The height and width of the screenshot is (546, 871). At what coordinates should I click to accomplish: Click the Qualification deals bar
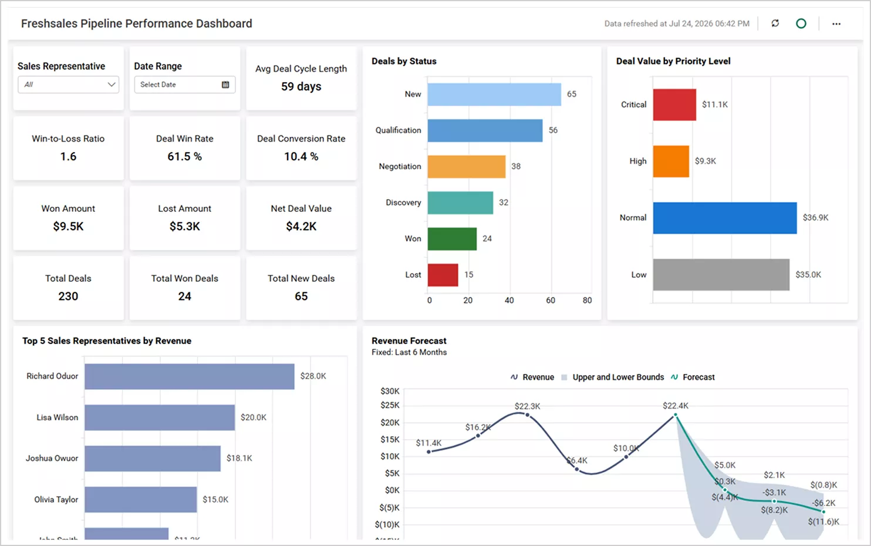[485, 130]
